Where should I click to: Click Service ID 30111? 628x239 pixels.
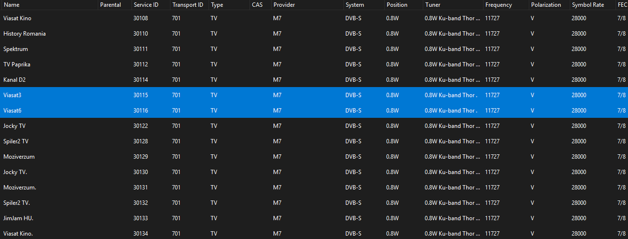click(140, 49)
